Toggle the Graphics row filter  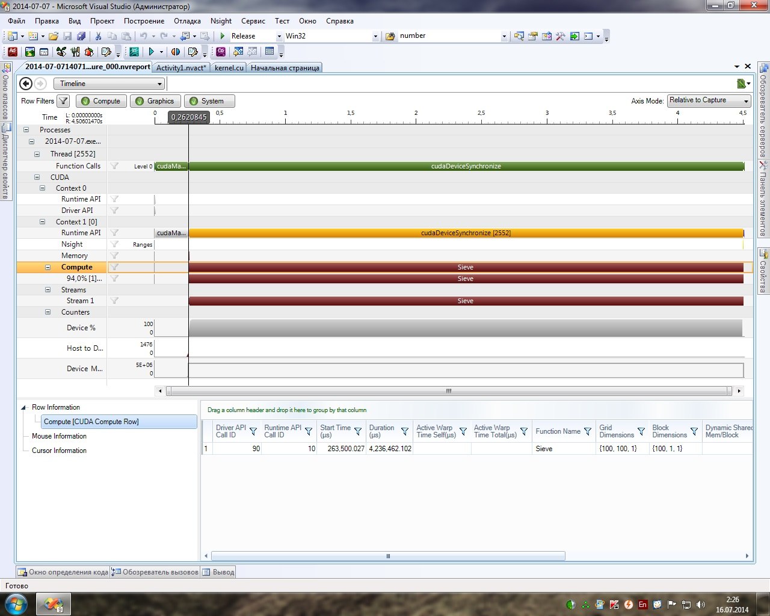[155, 101]
